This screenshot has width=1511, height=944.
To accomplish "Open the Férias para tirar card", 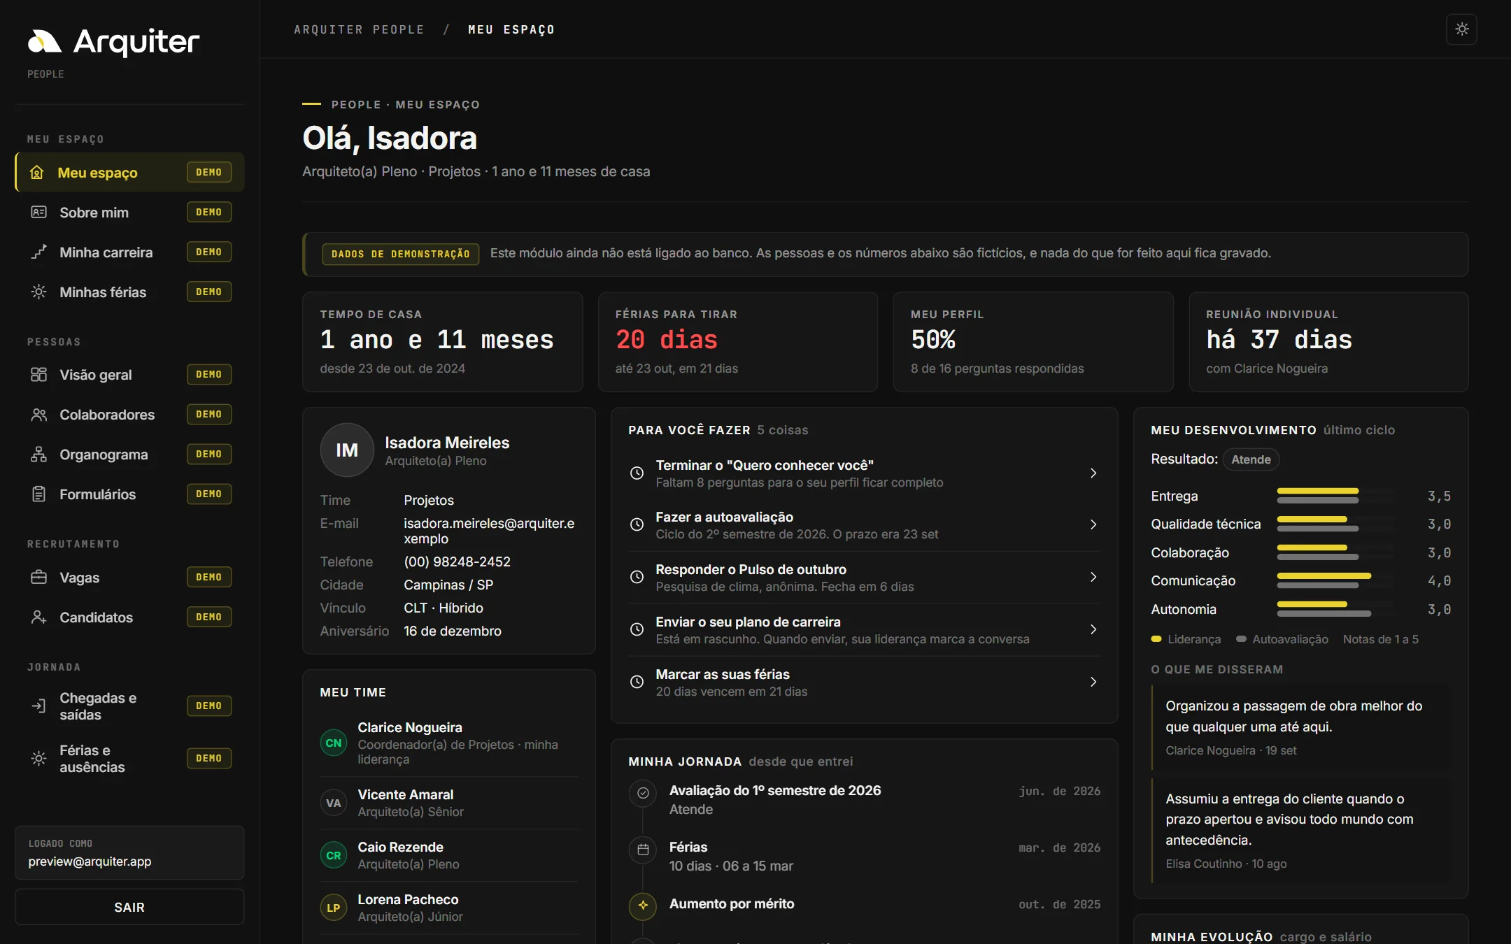I will point(737,342).
